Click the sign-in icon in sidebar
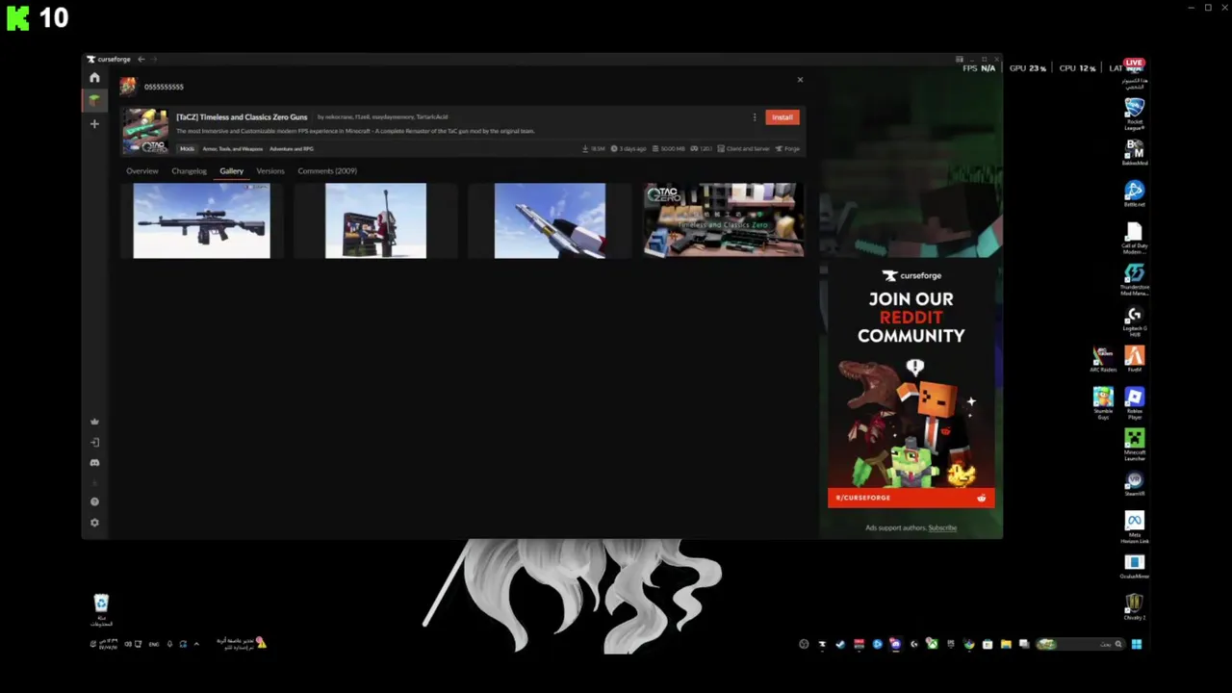Viewport: 1232px width, 693px height. click(94, 442)
